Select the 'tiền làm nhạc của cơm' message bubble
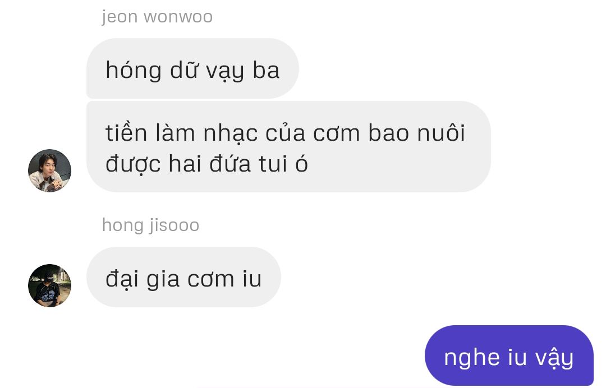The image size is (606, 388). tap(289, 147)
